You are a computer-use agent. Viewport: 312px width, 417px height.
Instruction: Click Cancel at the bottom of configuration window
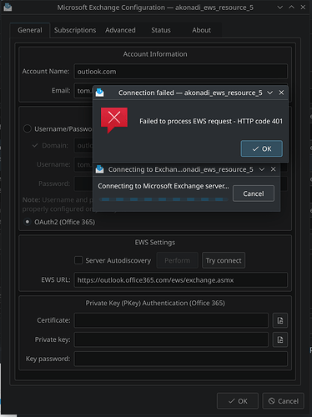pos(284,401)
